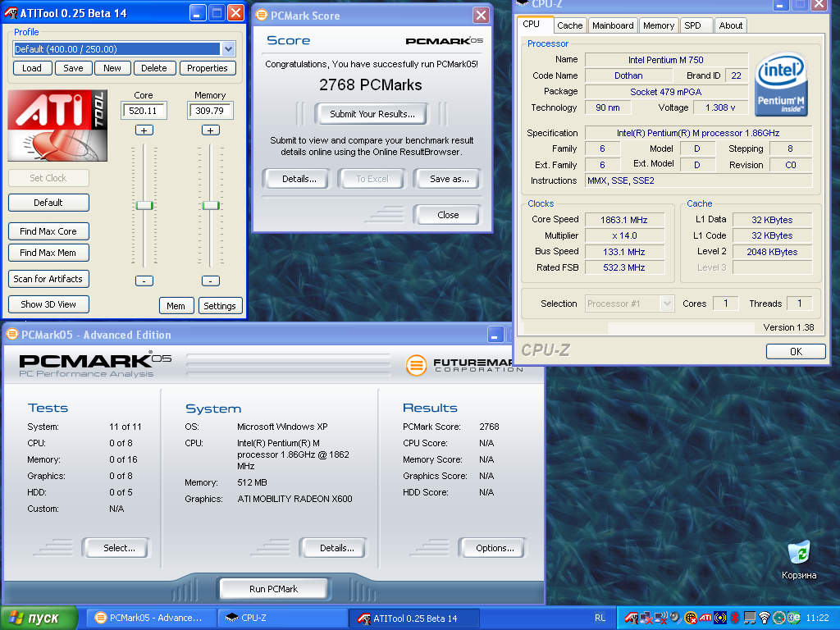
Task: Click the taskbar clock showing 11:22
Action: pos(817,618)
